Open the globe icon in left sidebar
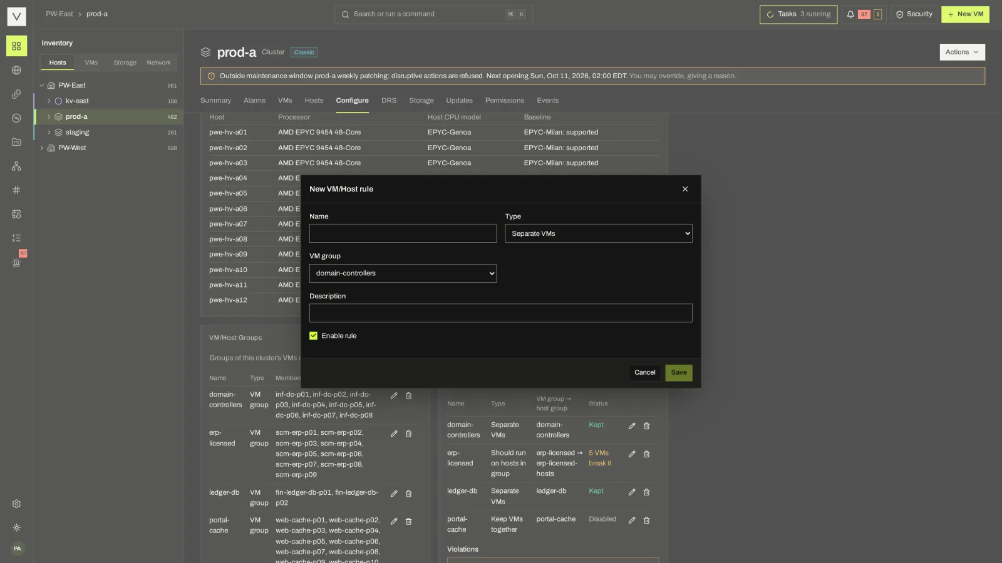The height and width of the screenshot is (563, 1002). pyautogui.click(x=16, y=70)
